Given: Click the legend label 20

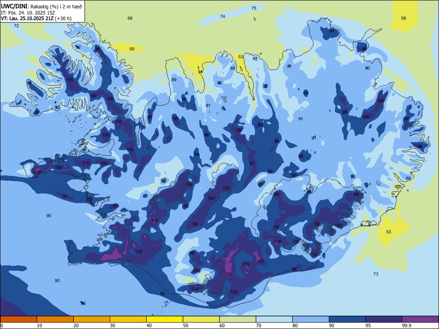Looking at the screenshot, I should point(76,325).
